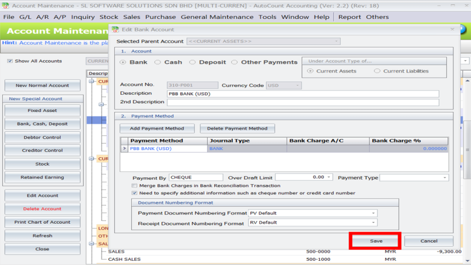Open the Inquiry menu
Screen dimensions: 471x265
click(x=83, y=17)
